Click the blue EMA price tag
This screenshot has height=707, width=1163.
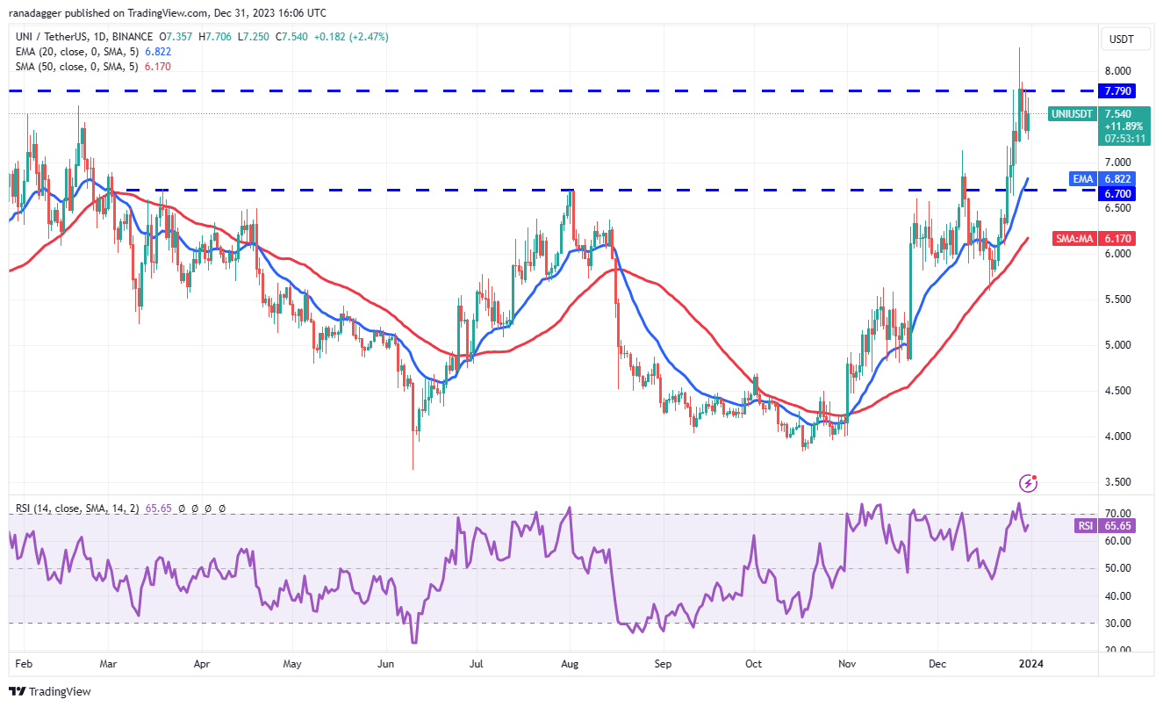[x=1083, y=179]
